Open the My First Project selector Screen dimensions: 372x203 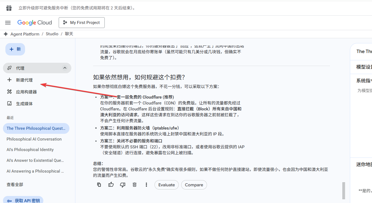(x=82, y=23)
